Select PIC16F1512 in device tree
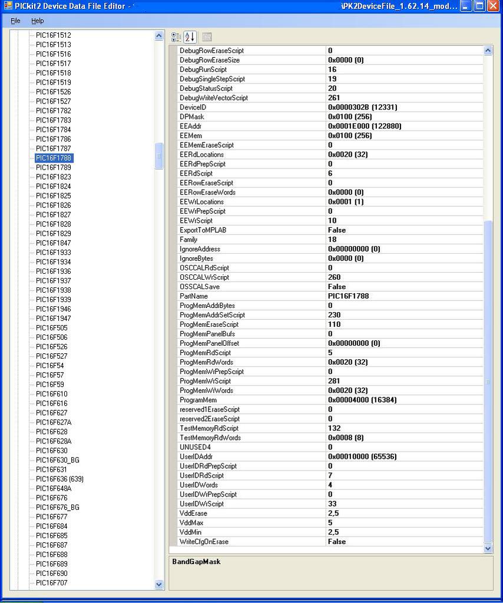 click(x=54, y=35)
